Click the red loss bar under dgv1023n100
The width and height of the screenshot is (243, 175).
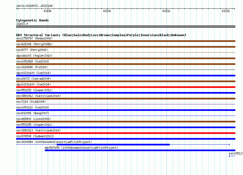126,87
